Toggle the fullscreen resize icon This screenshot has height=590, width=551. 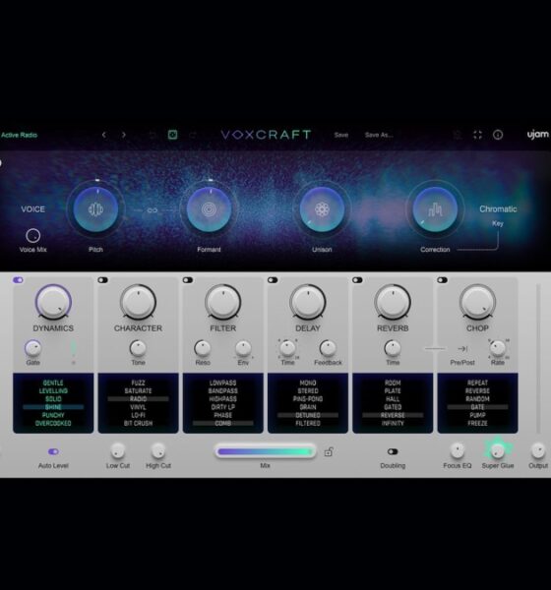[x=477, y=135]
